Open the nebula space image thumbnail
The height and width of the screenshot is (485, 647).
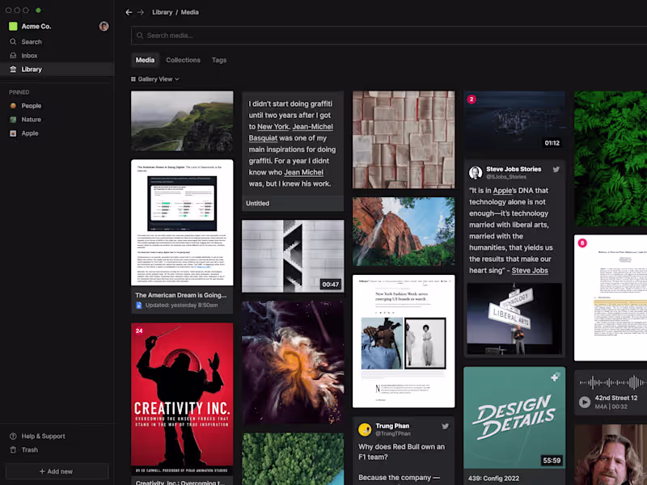tap(293, 362)
